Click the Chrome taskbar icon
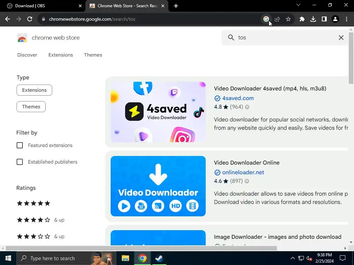The height and width of the screenshot is (265, 354). click(x=142, y=258)
